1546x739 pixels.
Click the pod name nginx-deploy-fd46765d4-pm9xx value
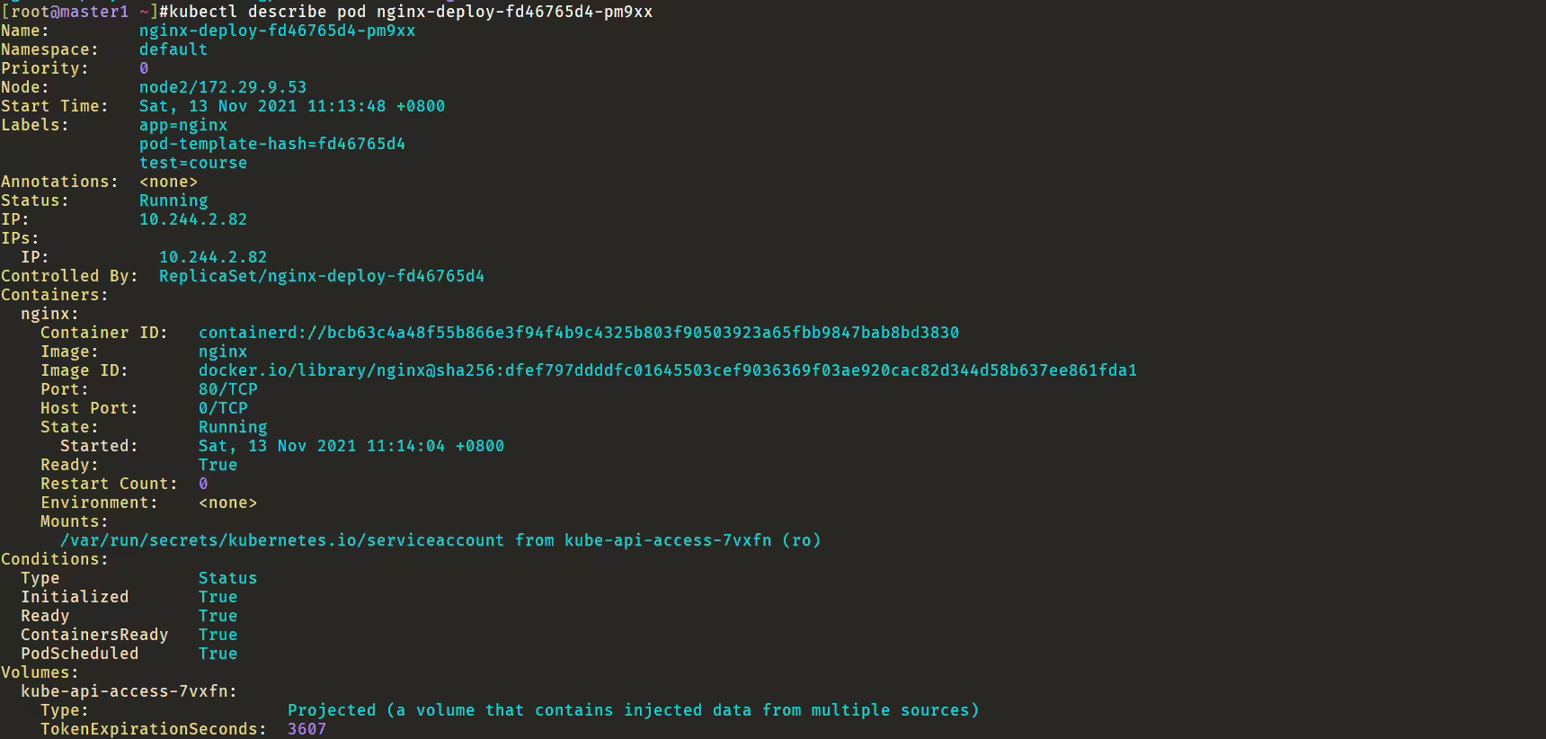[277, 31]
